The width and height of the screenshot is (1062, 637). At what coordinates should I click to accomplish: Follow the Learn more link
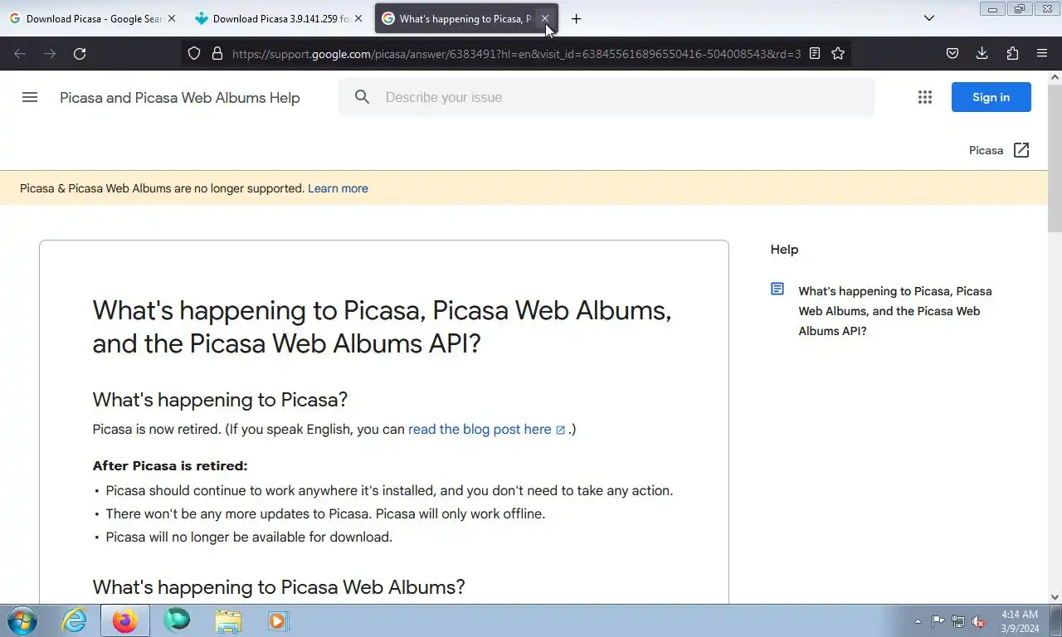point(338,188)
